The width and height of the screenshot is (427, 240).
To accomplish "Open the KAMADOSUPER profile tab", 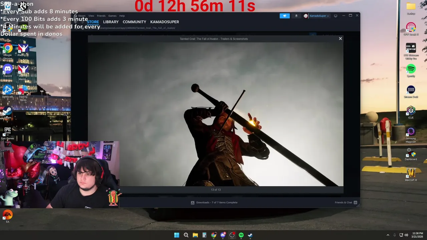I will [164, 22].
